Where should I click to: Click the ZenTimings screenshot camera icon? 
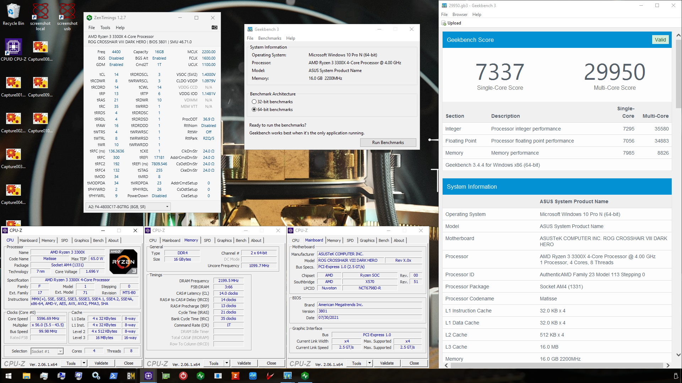(215, 27)
